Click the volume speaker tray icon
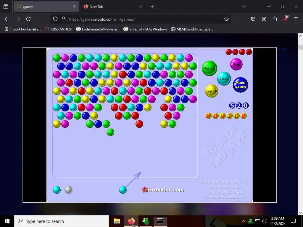303x227 pixels. coord(265,221)
